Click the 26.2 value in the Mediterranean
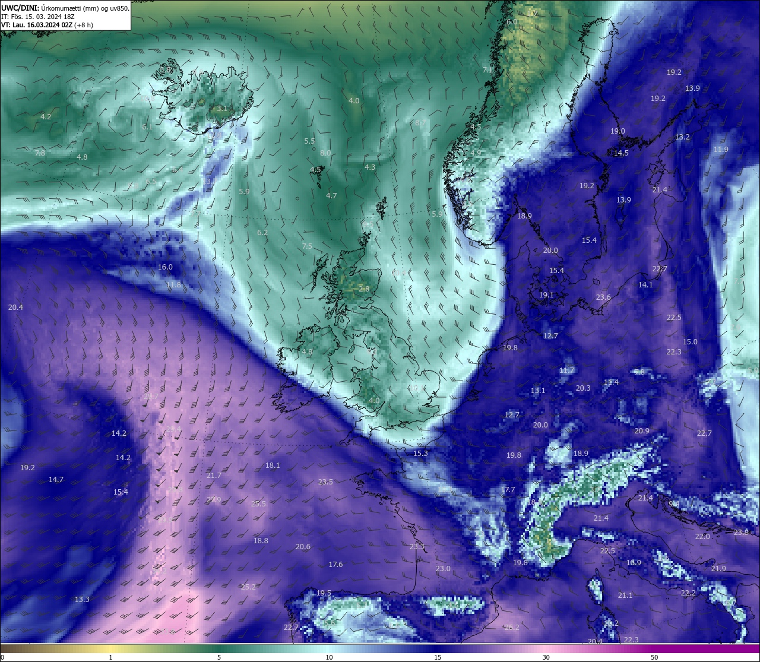The image size is (760, 662). 512,628
